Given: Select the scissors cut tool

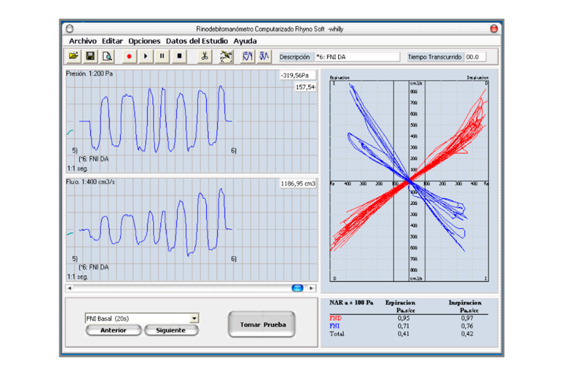Looking at the screenshot, I should pos(204,56).
